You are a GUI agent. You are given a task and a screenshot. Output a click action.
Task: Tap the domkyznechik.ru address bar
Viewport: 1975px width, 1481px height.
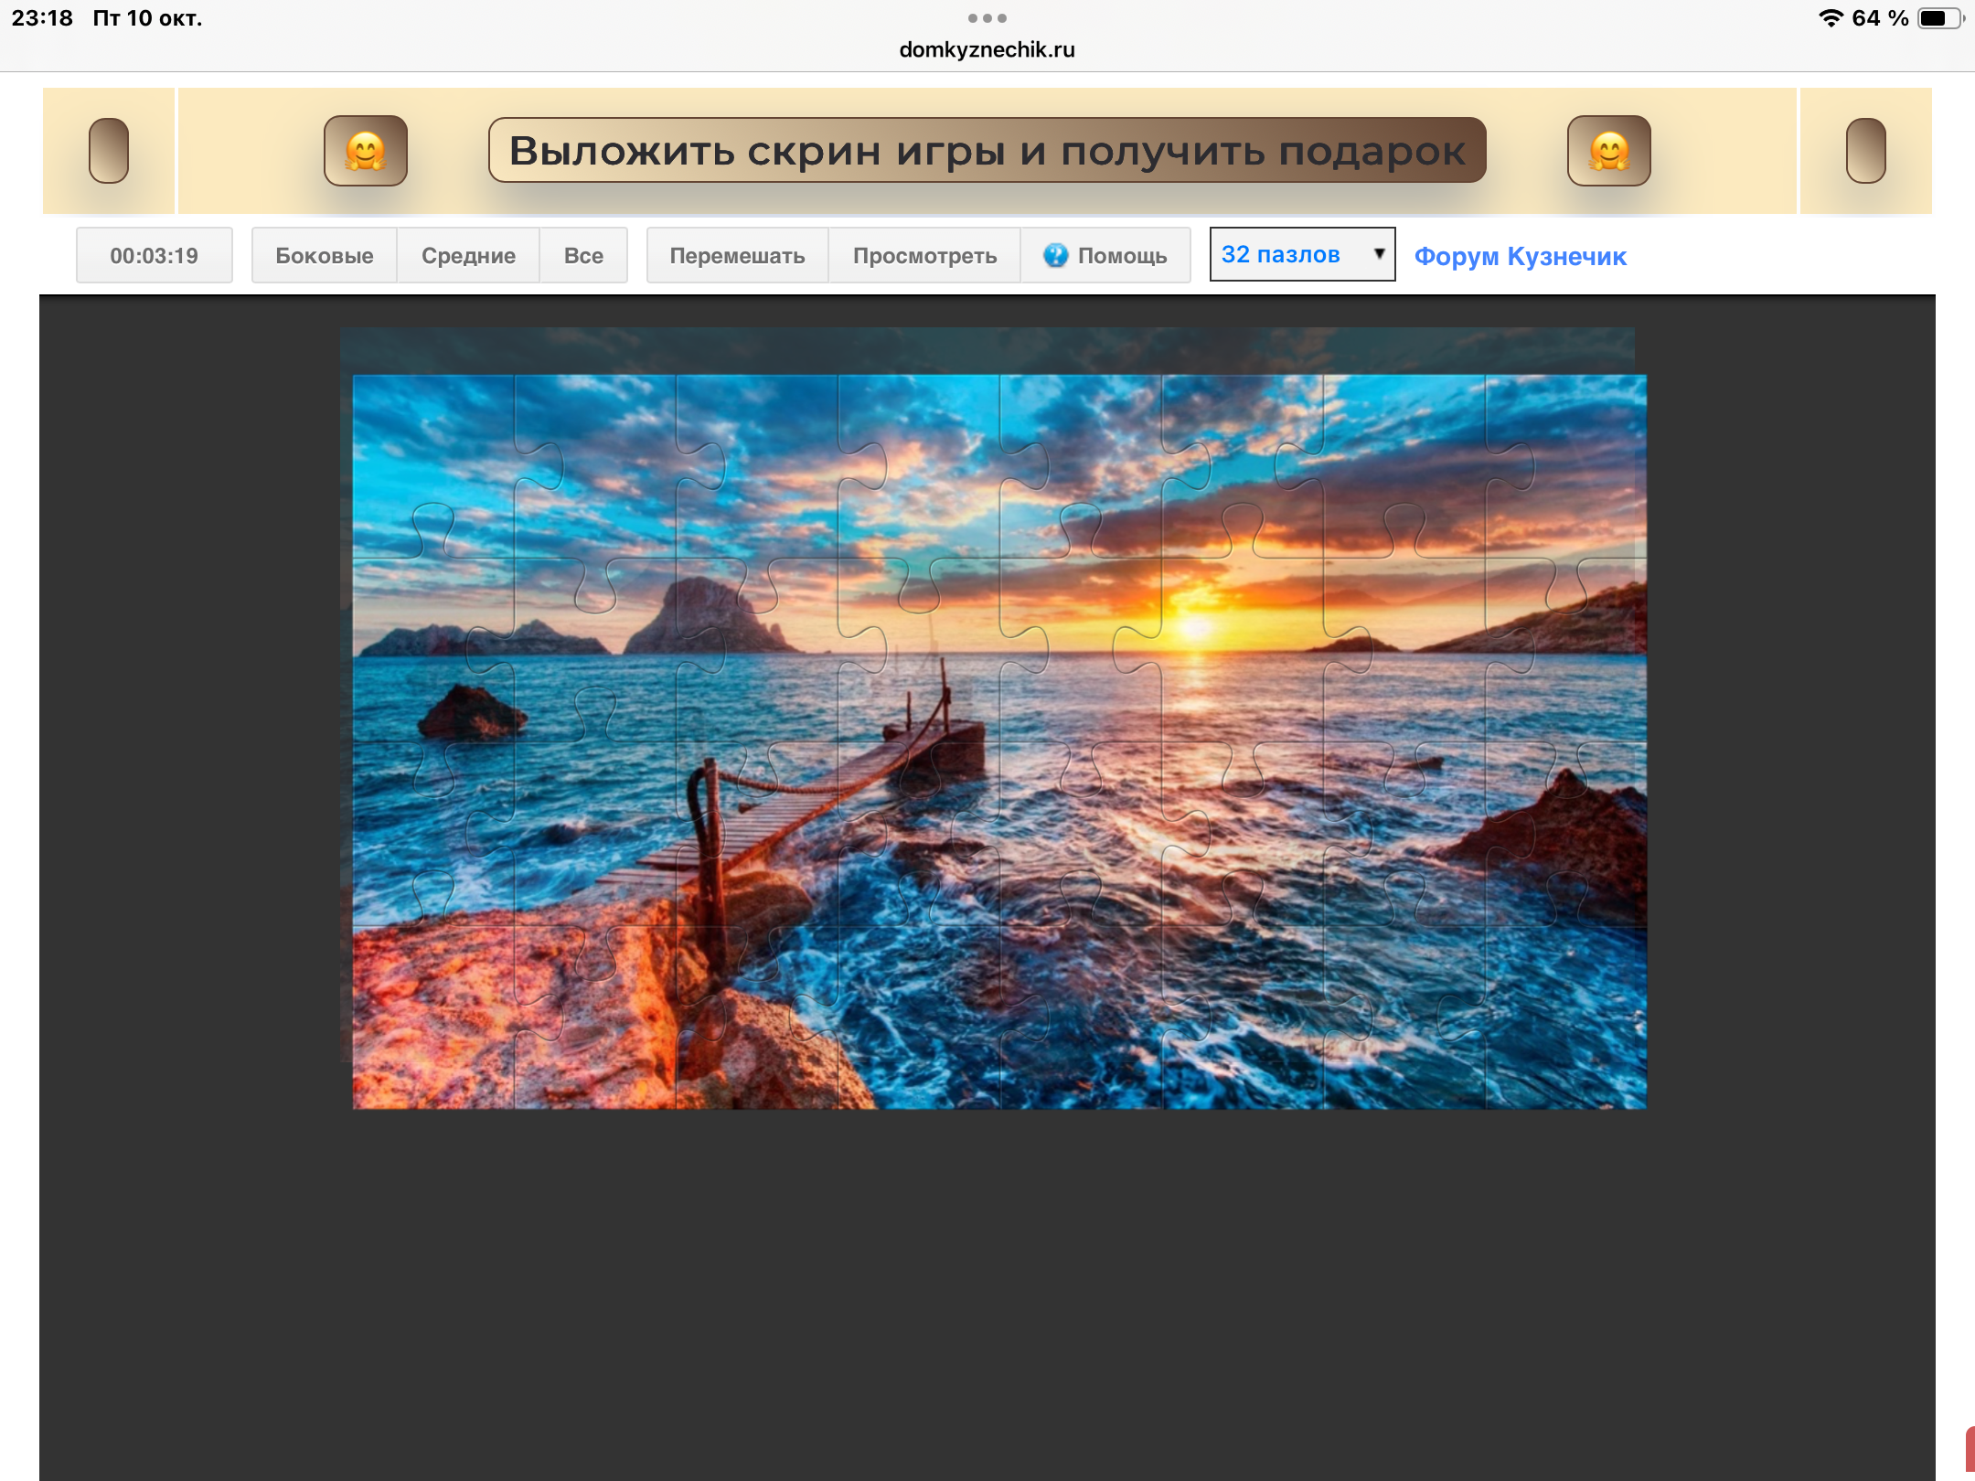pos(987,50)
